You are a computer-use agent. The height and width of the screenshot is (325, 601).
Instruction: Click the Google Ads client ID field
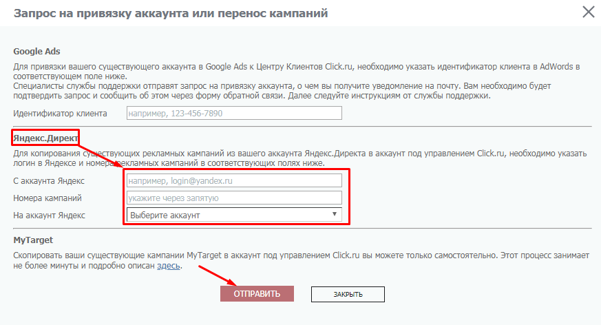pyautogui.click(x=234, y=114)
